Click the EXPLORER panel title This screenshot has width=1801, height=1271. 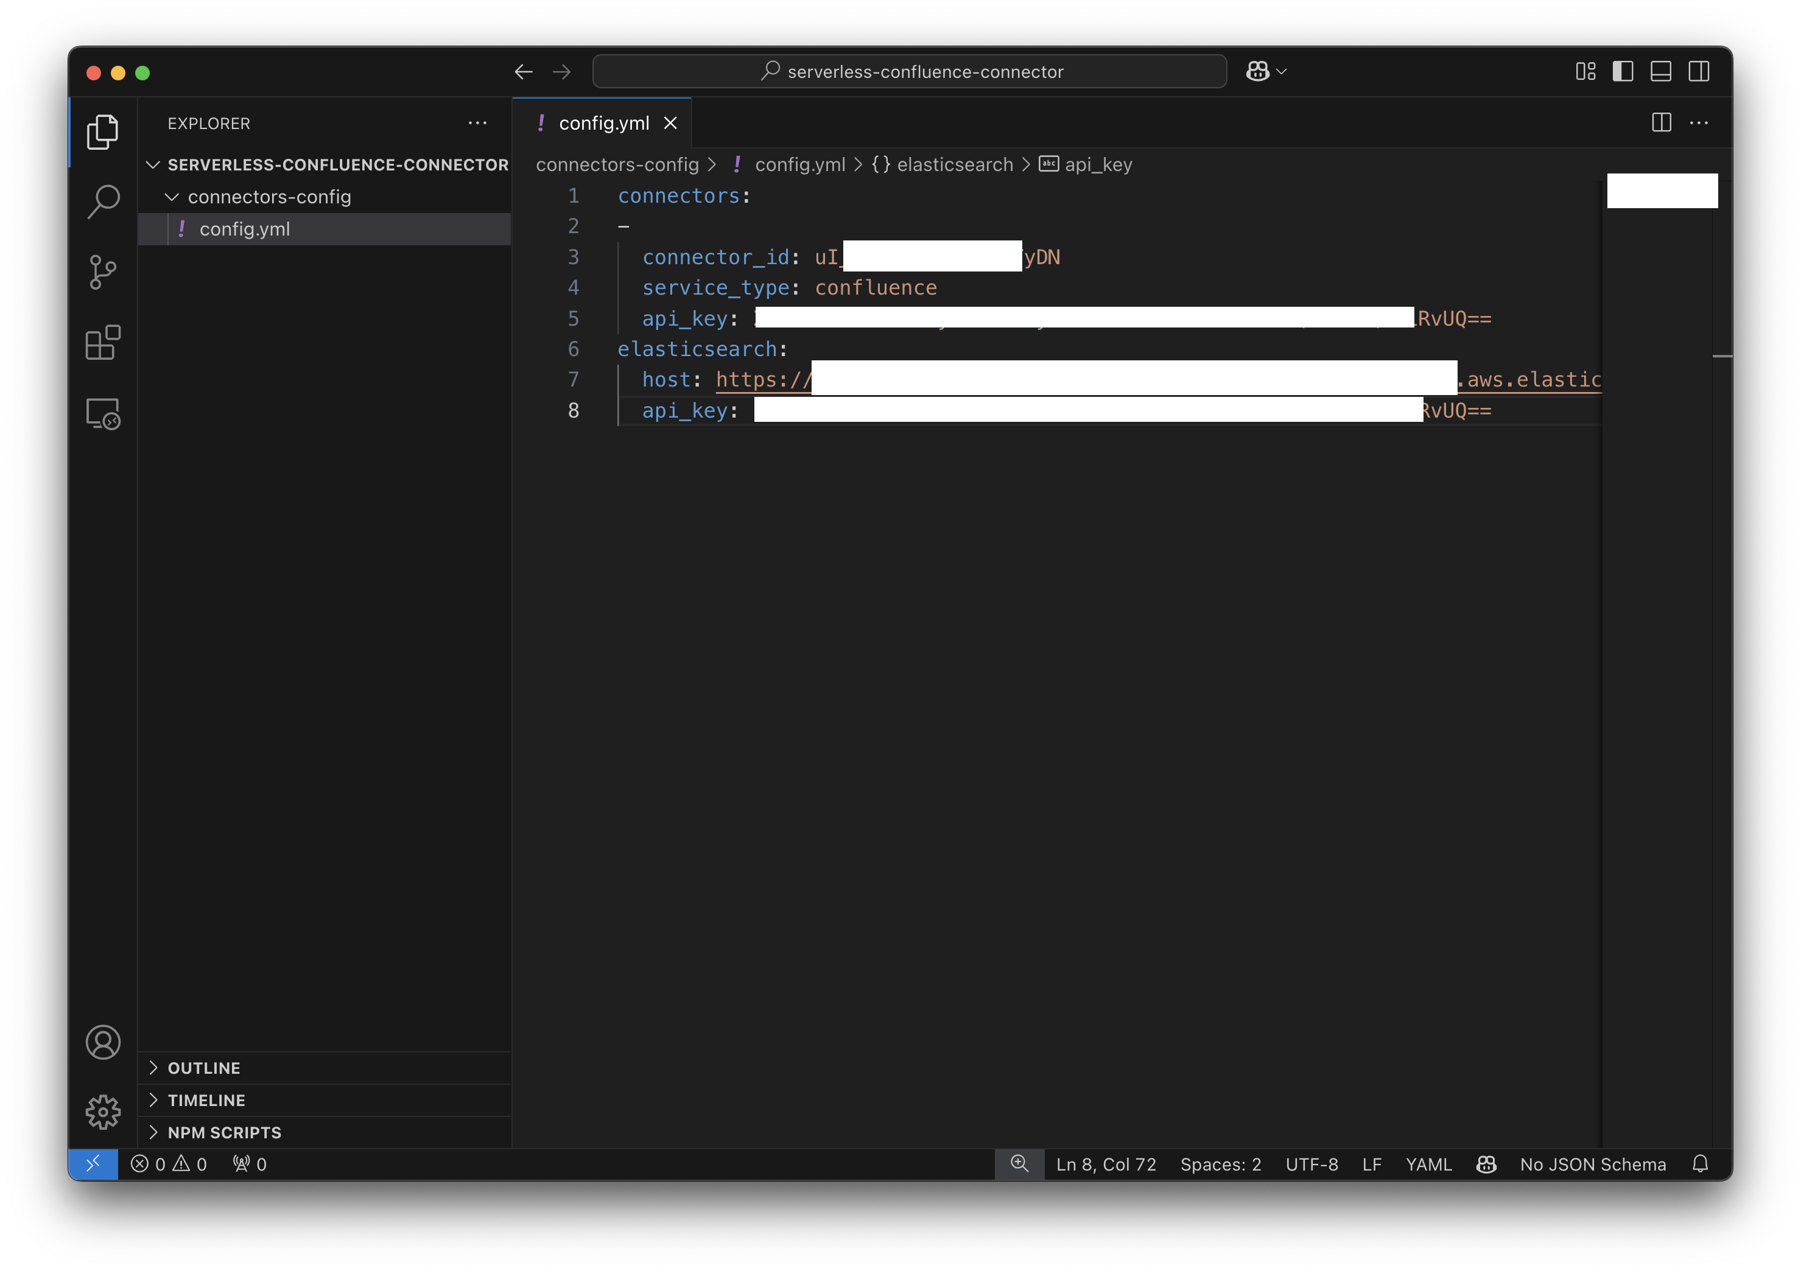[x=209, y=123]
